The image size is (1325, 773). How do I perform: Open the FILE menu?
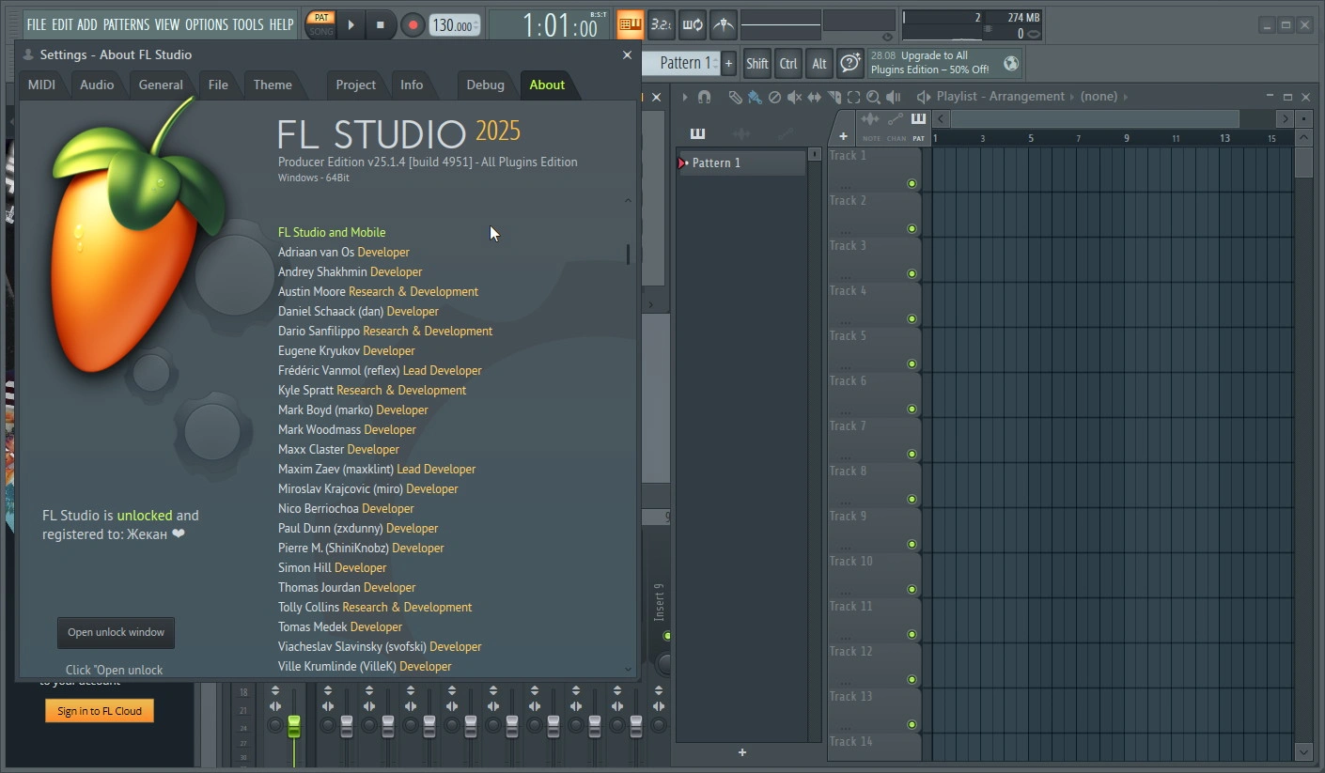pos(37,24)
